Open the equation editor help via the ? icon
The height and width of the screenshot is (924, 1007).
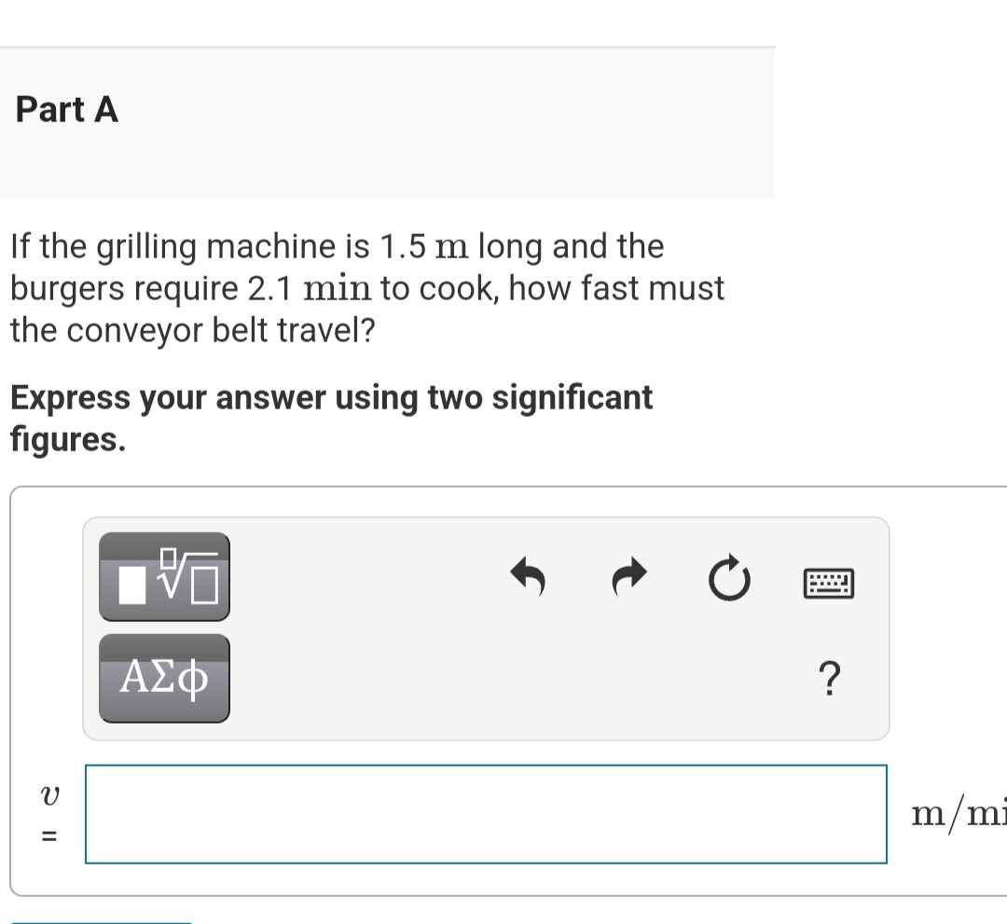(829, 680)
